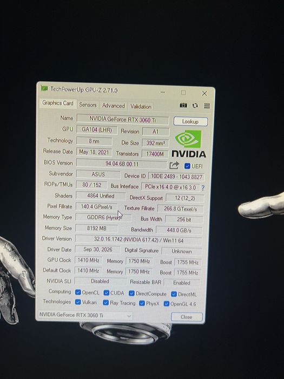Screen dimensions: 284x379
Task: Click the GPU Clock row Boost field 1755 MHz
Action: (x=188, y=262)
